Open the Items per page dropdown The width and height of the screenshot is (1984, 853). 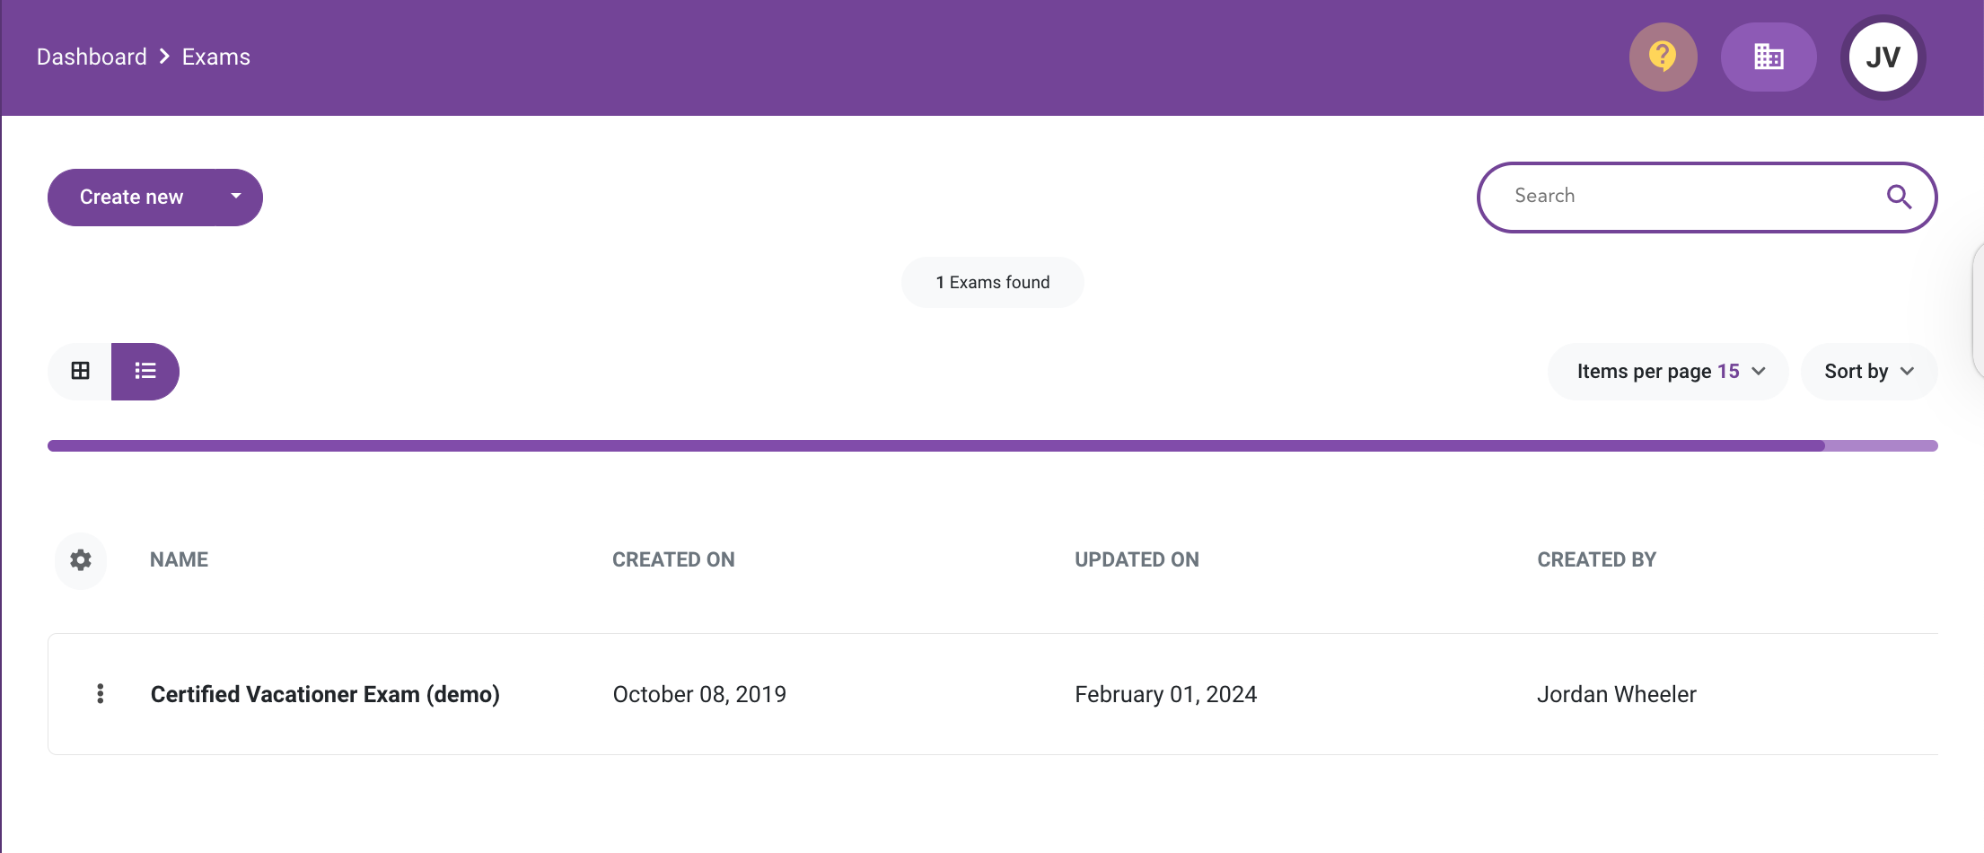click(1669, 371)
